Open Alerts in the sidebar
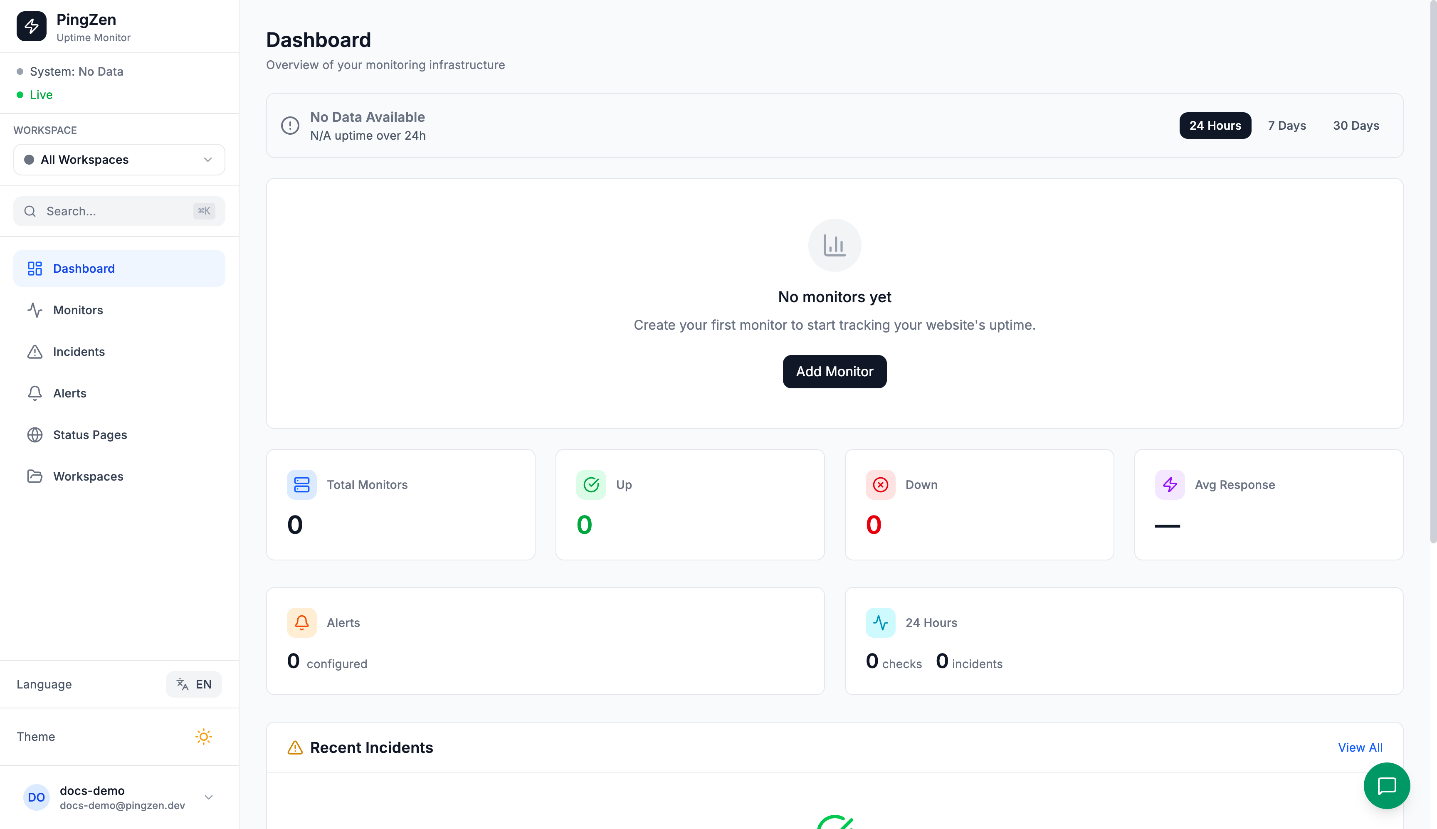Image resolution: width=1437 pixels, height=829 pixels. tap(119, 393)
